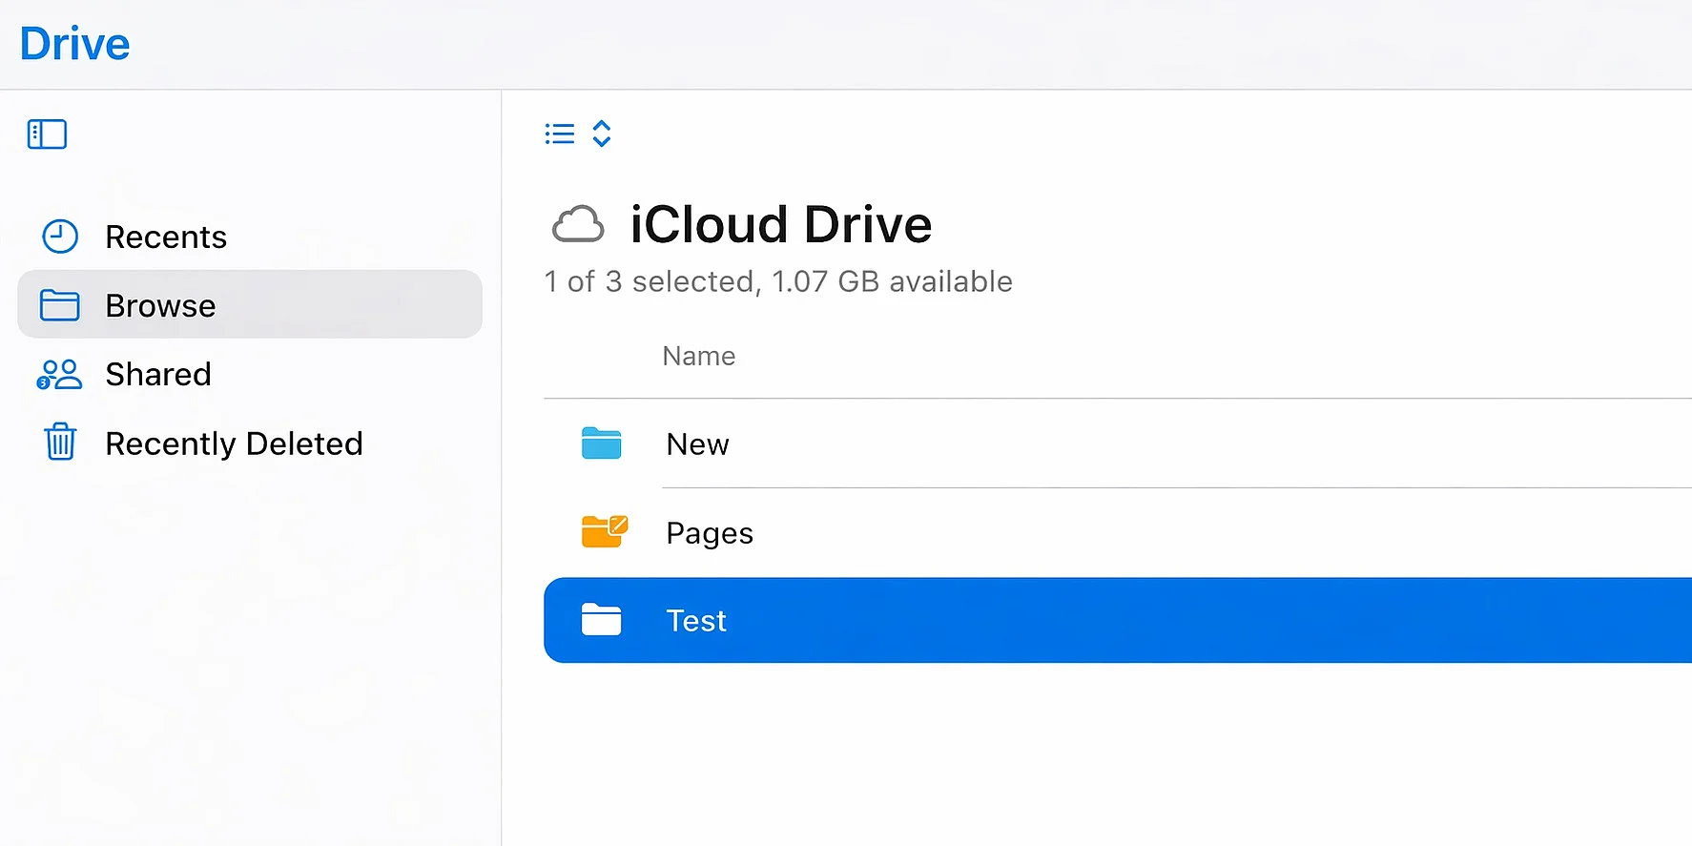Click the Browse folder icon
Screen dimensions: 1692x846
point(59,305)
